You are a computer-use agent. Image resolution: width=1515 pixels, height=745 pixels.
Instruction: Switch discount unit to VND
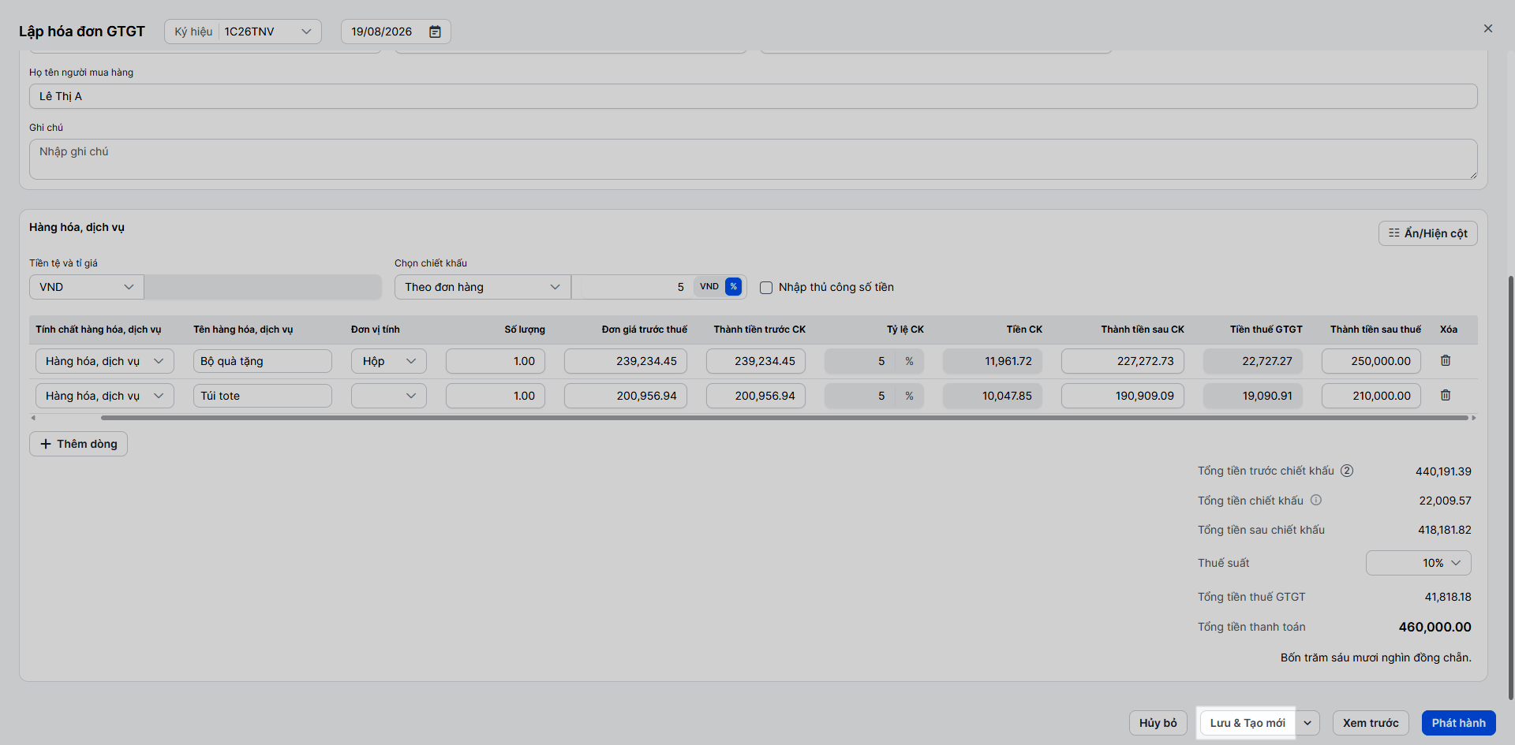(x=709, y=287)
